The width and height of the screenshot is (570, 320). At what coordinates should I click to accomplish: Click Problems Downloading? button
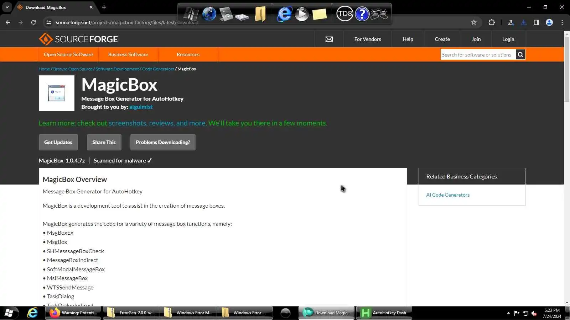tap(163, 142)
